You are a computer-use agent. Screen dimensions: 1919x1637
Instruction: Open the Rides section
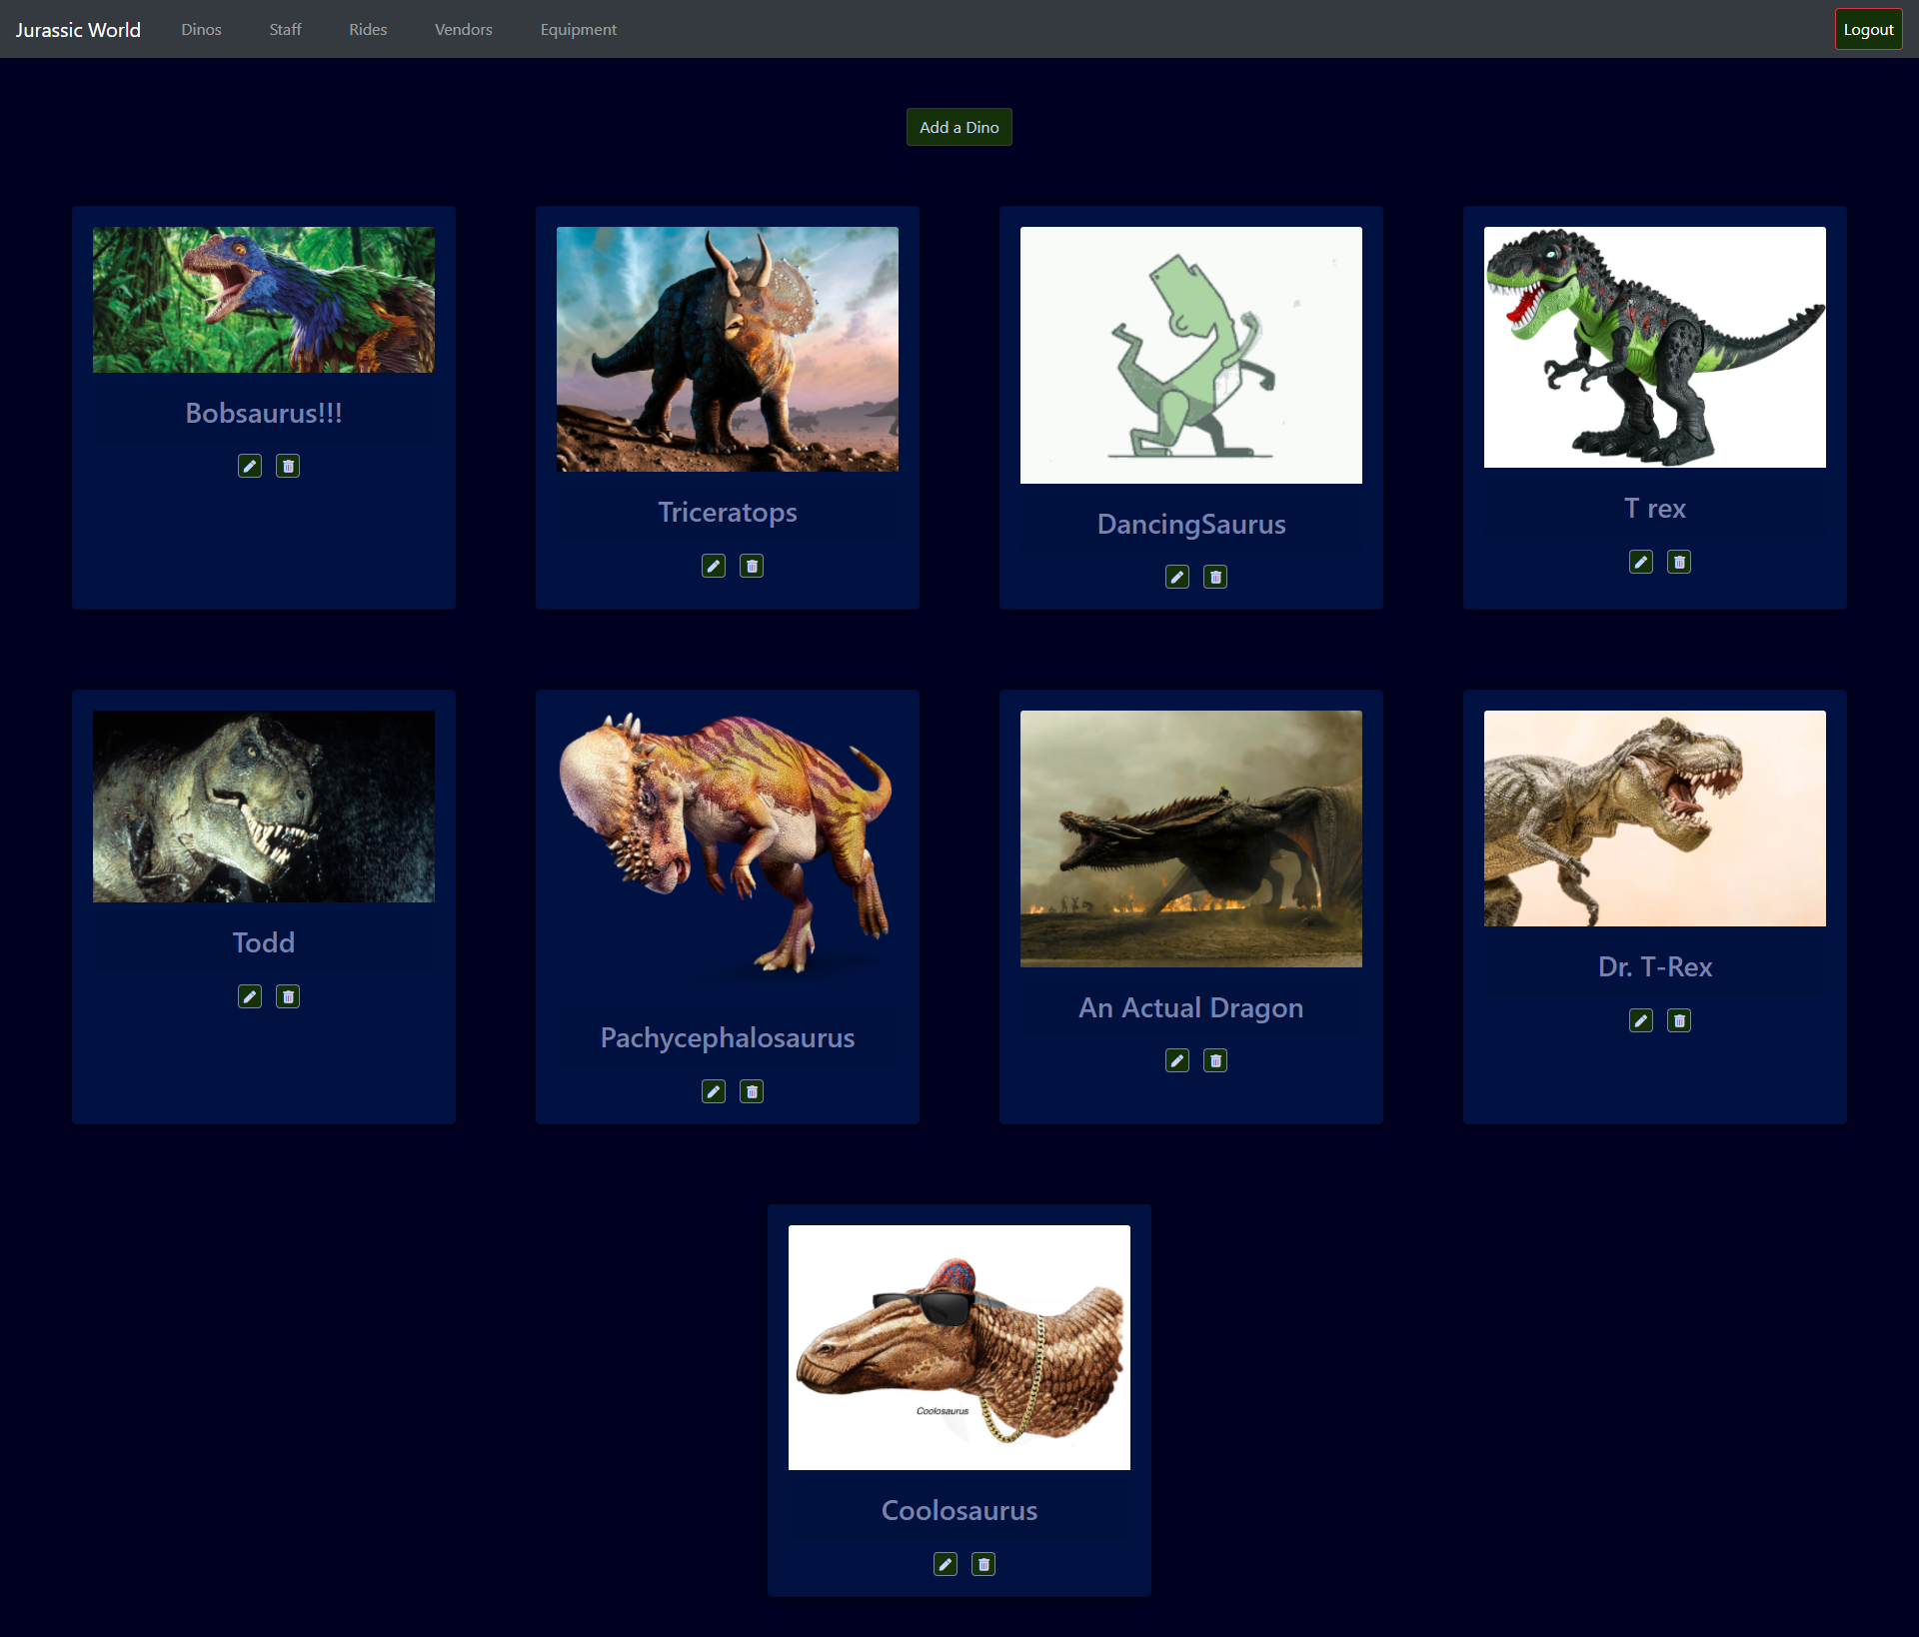[x=368, y=30]
